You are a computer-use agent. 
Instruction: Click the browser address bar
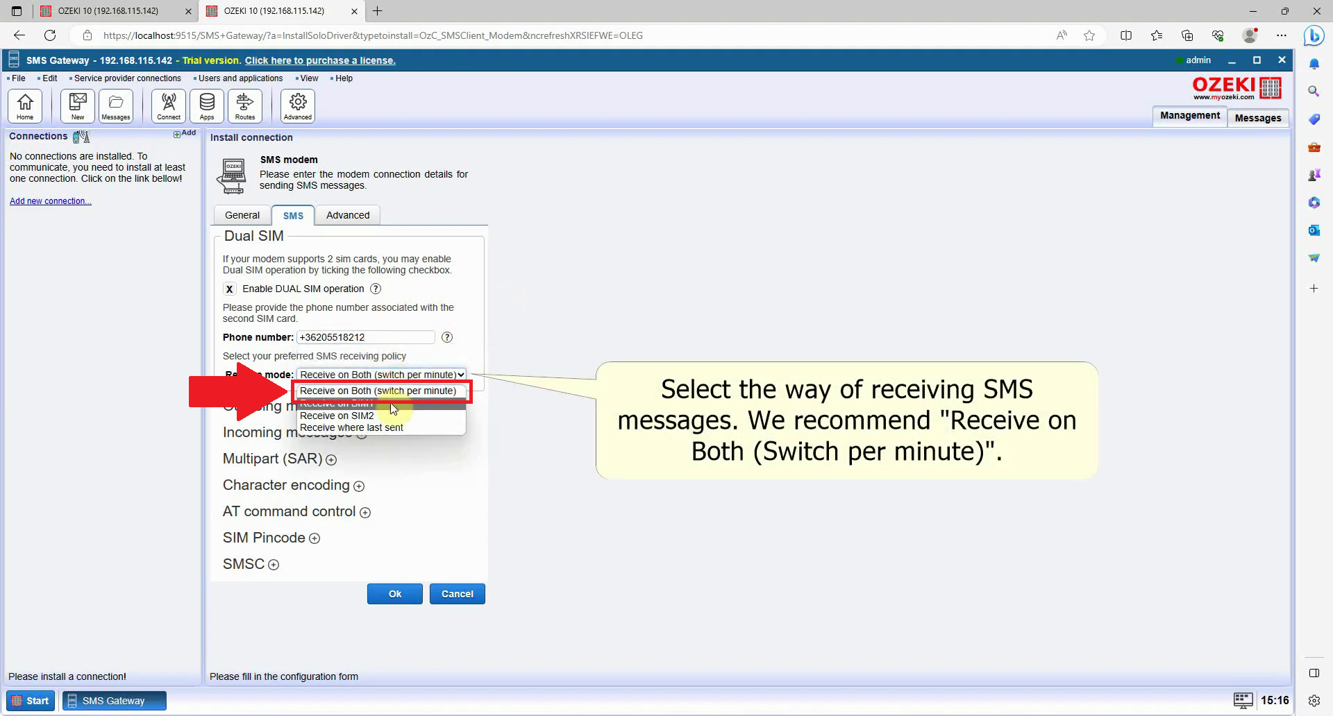click(555, 35)
